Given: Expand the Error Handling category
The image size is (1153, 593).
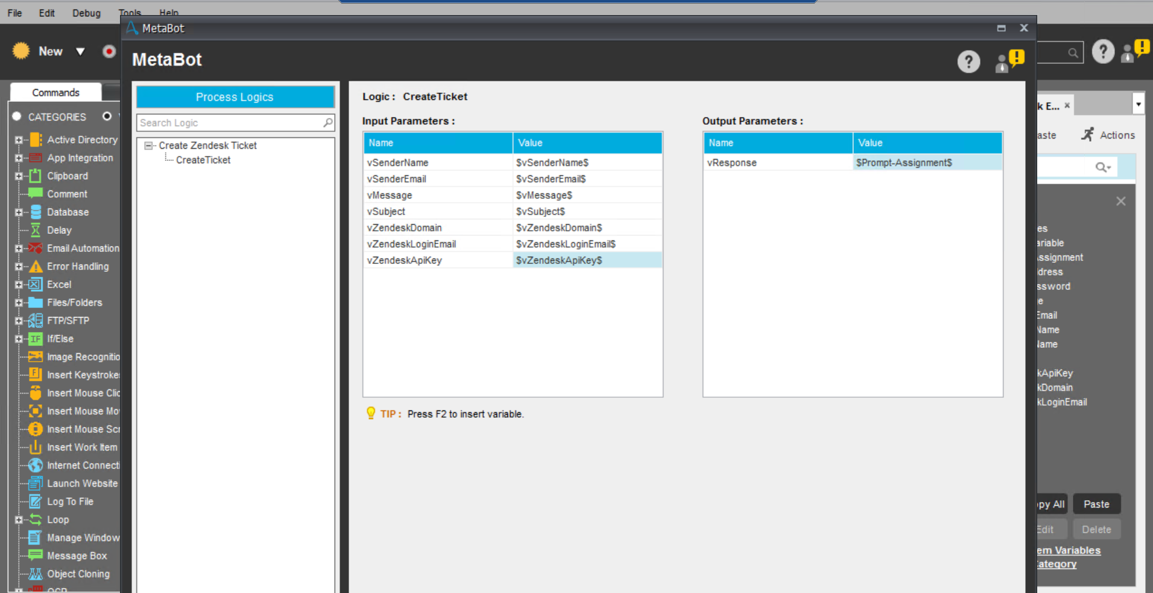Looking at the screenshot, I should [18, 266].
